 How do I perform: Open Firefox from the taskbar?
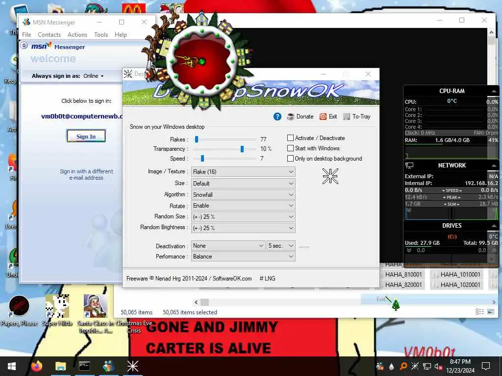click(x=37, y=366)
